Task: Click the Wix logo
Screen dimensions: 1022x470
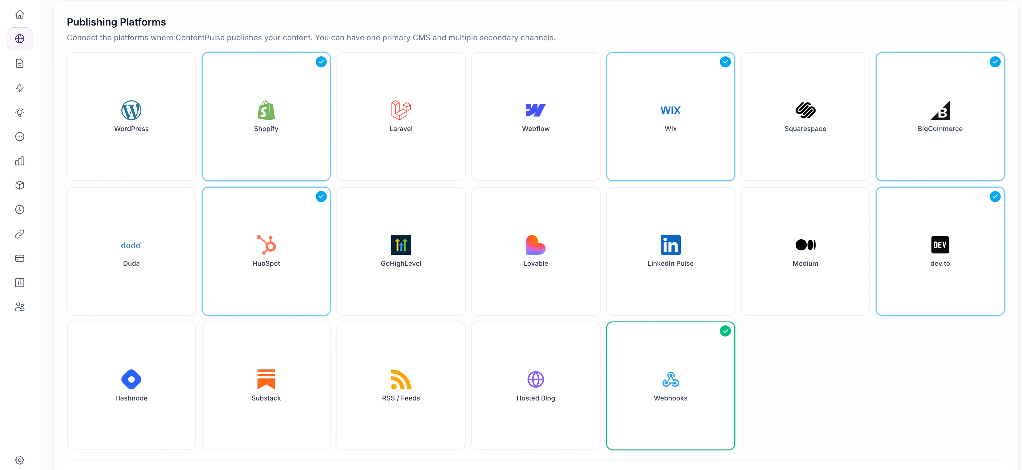Action: [671, 110]
